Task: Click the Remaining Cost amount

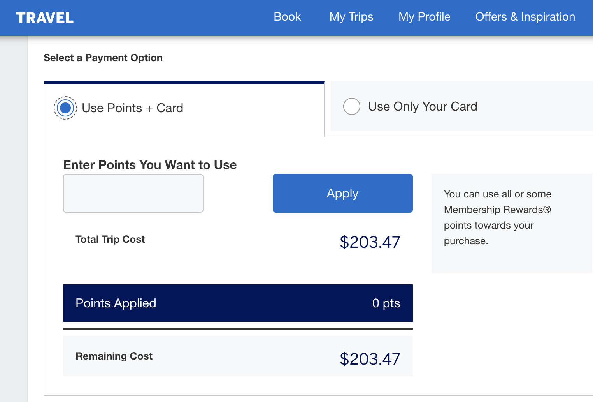Action: [370, 359]
